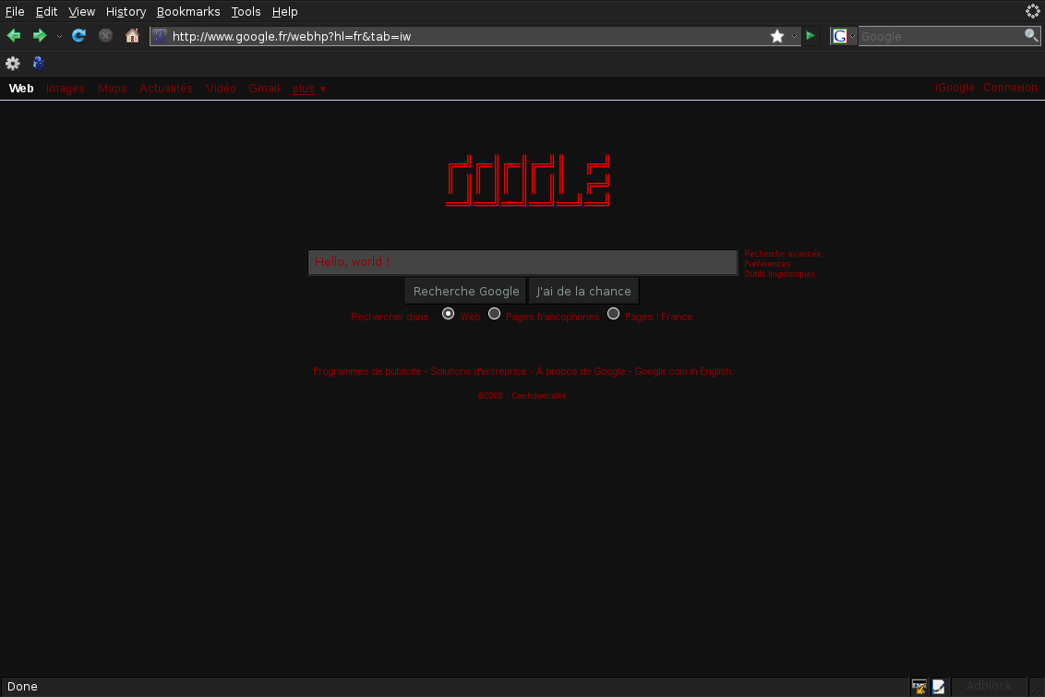This screenshot has width=1045, height=697.
Task: Click the search field containing 'Hello, world !'
Action: 522,262
